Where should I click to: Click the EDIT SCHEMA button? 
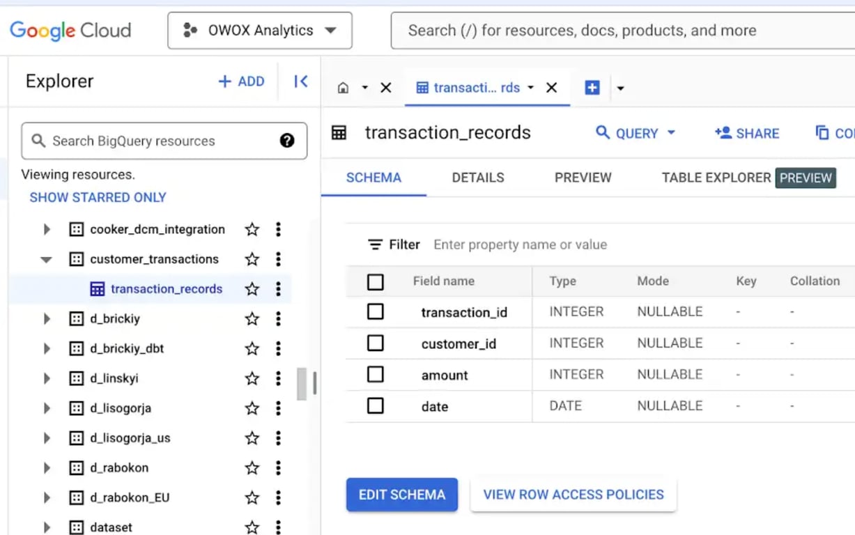(402, 495)
